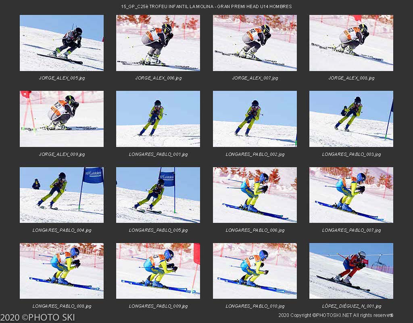Click the Trofeu Infantil La Molina title
The height and width of the screenshot is (323, 413).
[x=206, y=6]
